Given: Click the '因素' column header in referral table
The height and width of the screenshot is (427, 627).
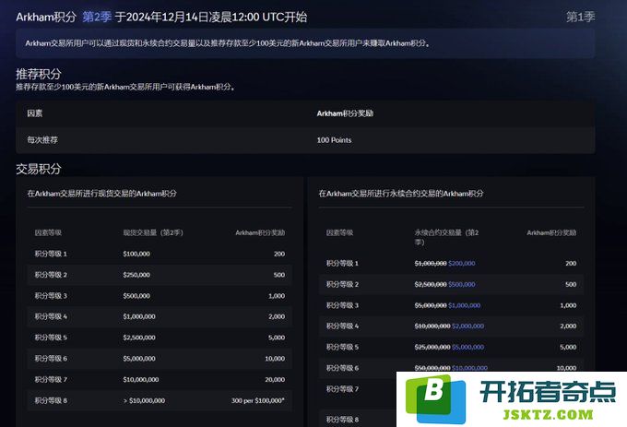Looking at the screenshot, I should point(35,113).
